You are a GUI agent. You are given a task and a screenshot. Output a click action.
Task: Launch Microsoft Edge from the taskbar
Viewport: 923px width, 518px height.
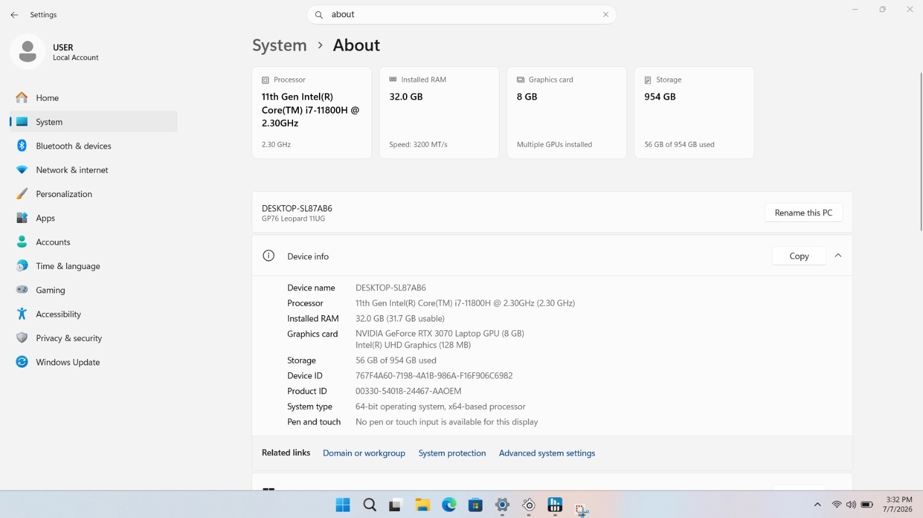pos(449,505)
